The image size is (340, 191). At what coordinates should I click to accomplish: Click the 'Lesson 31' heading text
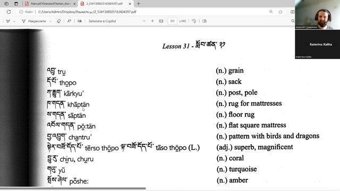(176, 46)
